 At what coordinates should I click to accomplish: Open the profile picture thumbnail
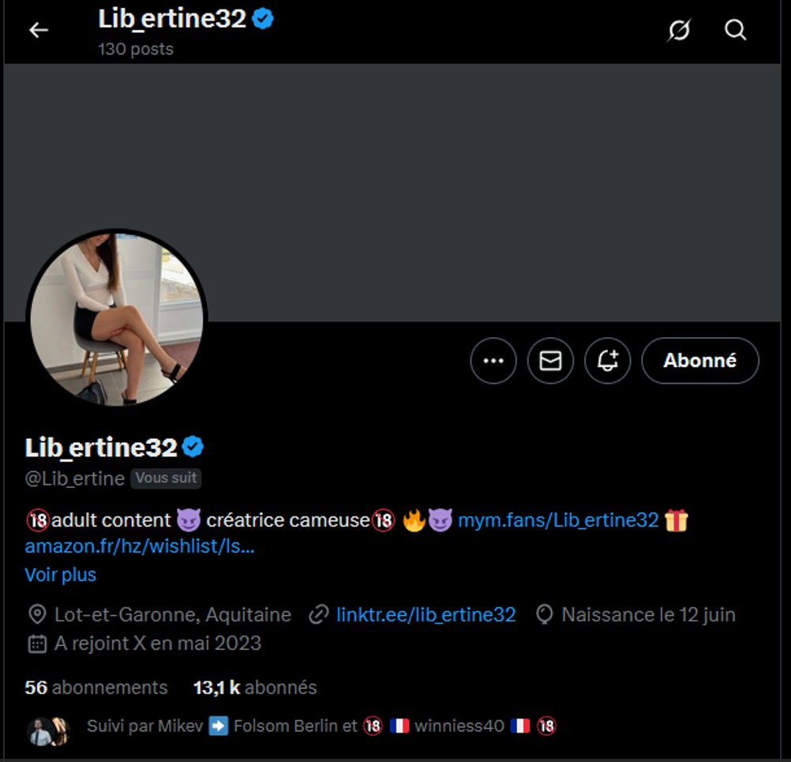coord(117,319)
